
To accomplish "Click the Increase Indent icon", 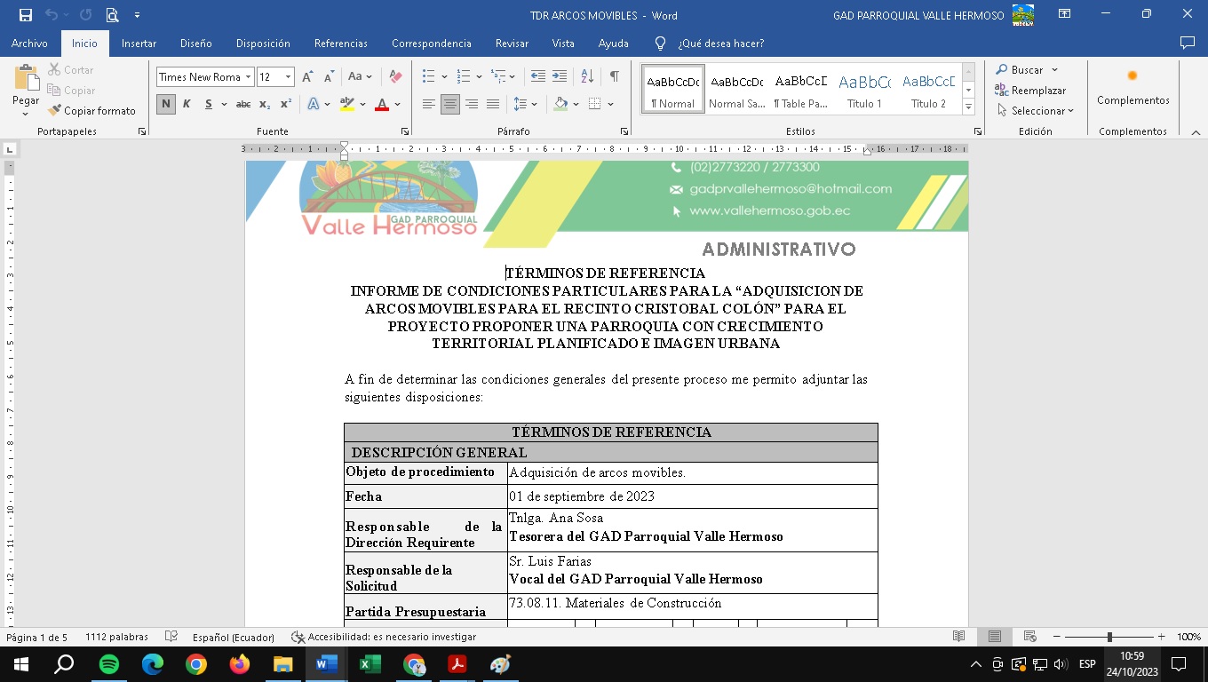I will (x=560, y=77).
